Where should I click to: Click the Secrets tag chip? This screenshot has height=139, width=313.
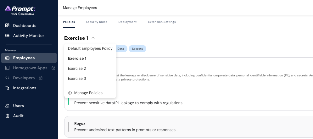[x=137, y=49]
